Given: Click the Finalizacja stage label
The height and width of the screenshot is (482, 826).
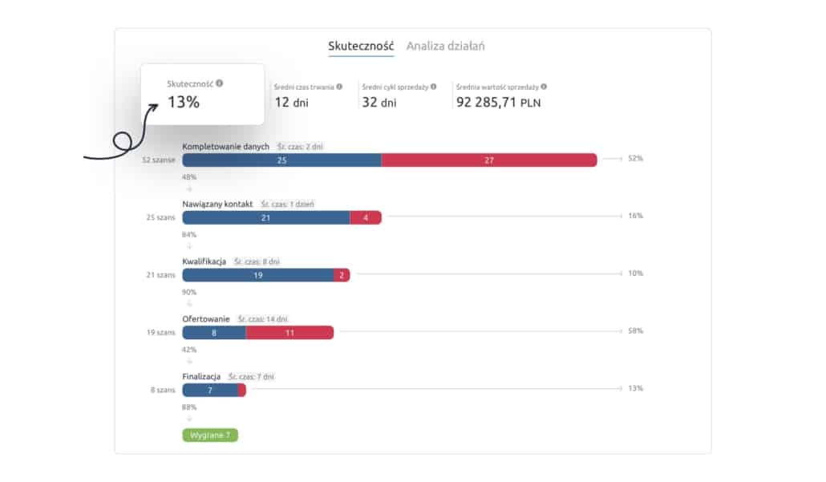Looking at the screenshot, I should [201, 377].
